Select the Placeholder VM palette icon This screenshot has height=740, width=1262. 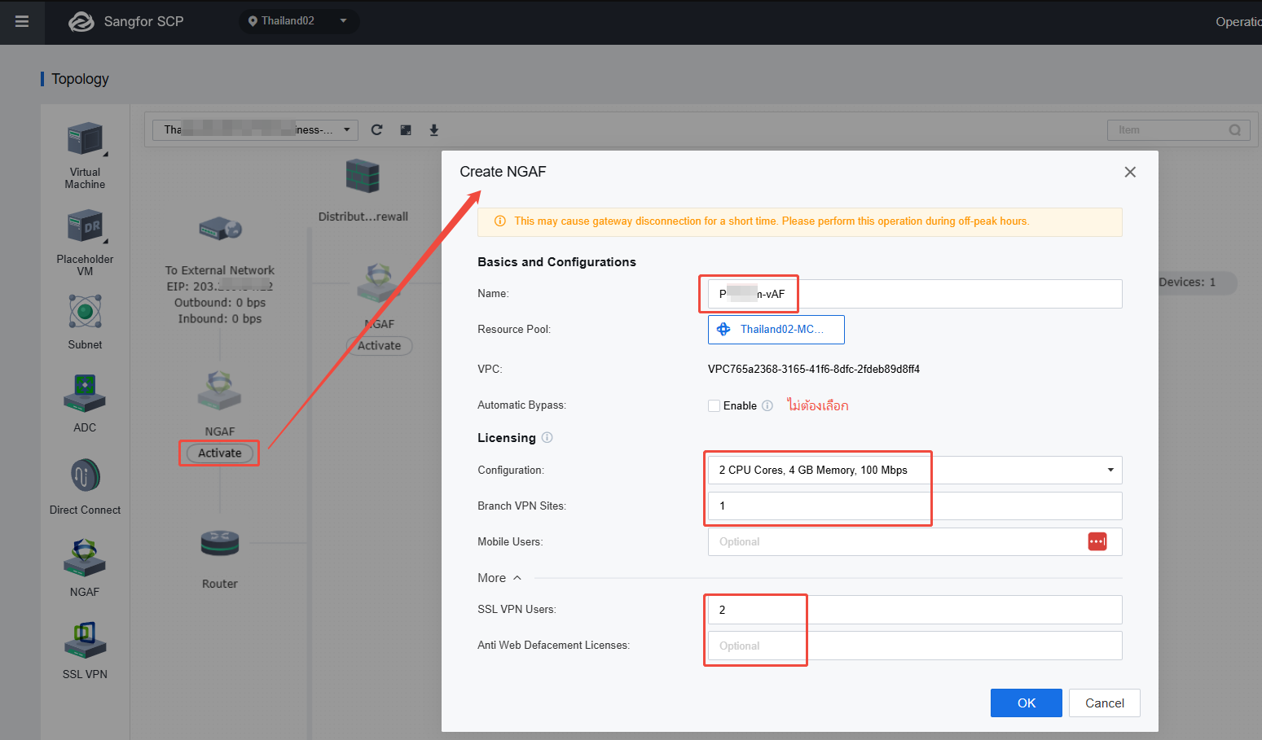point(86,226)
